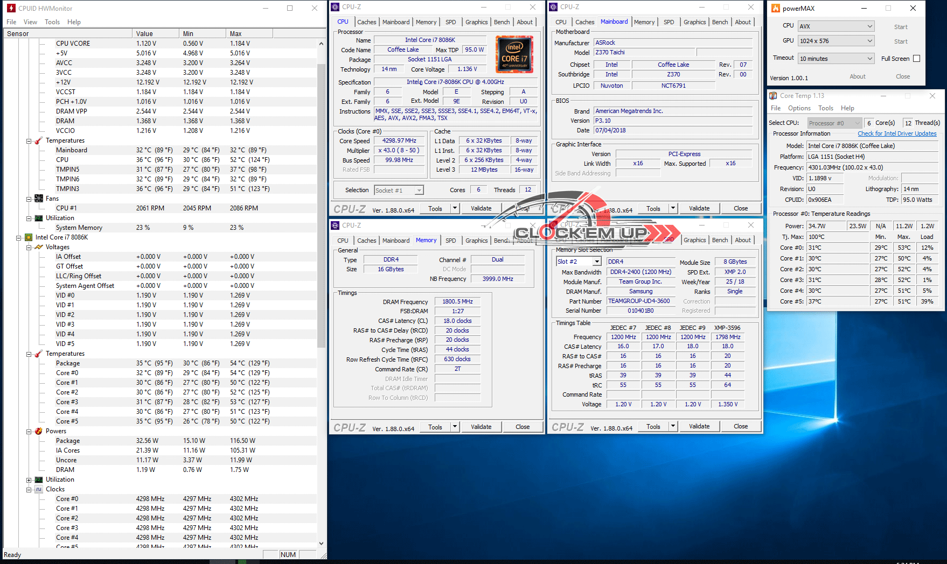947x564 pixels.
Task: Click the Check for Intel Driver Updates link
Action: (x=897, y=133)
